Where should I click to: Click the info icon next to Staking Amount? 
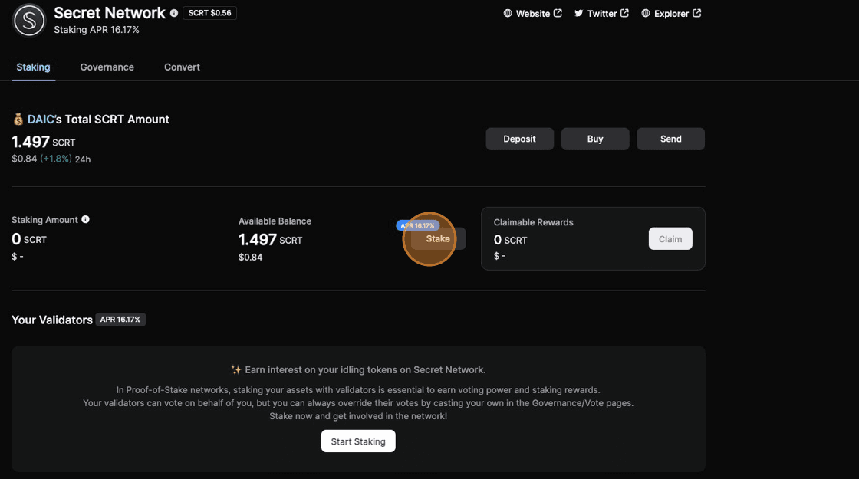pos(85,219)
